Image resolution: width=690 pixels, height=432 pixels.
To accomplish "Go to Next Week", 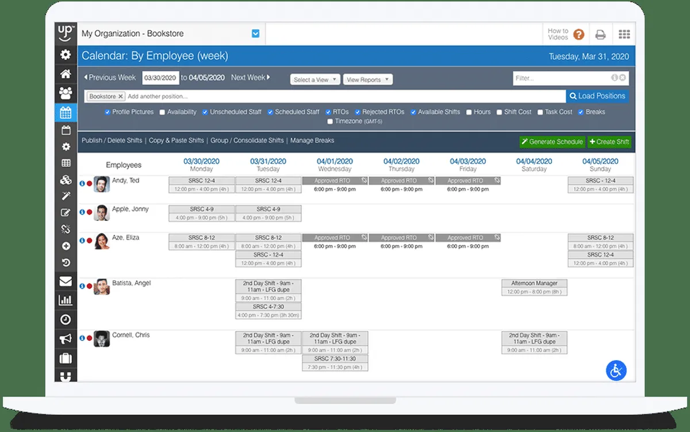I will pyautogui.click(x=251, y=78).
